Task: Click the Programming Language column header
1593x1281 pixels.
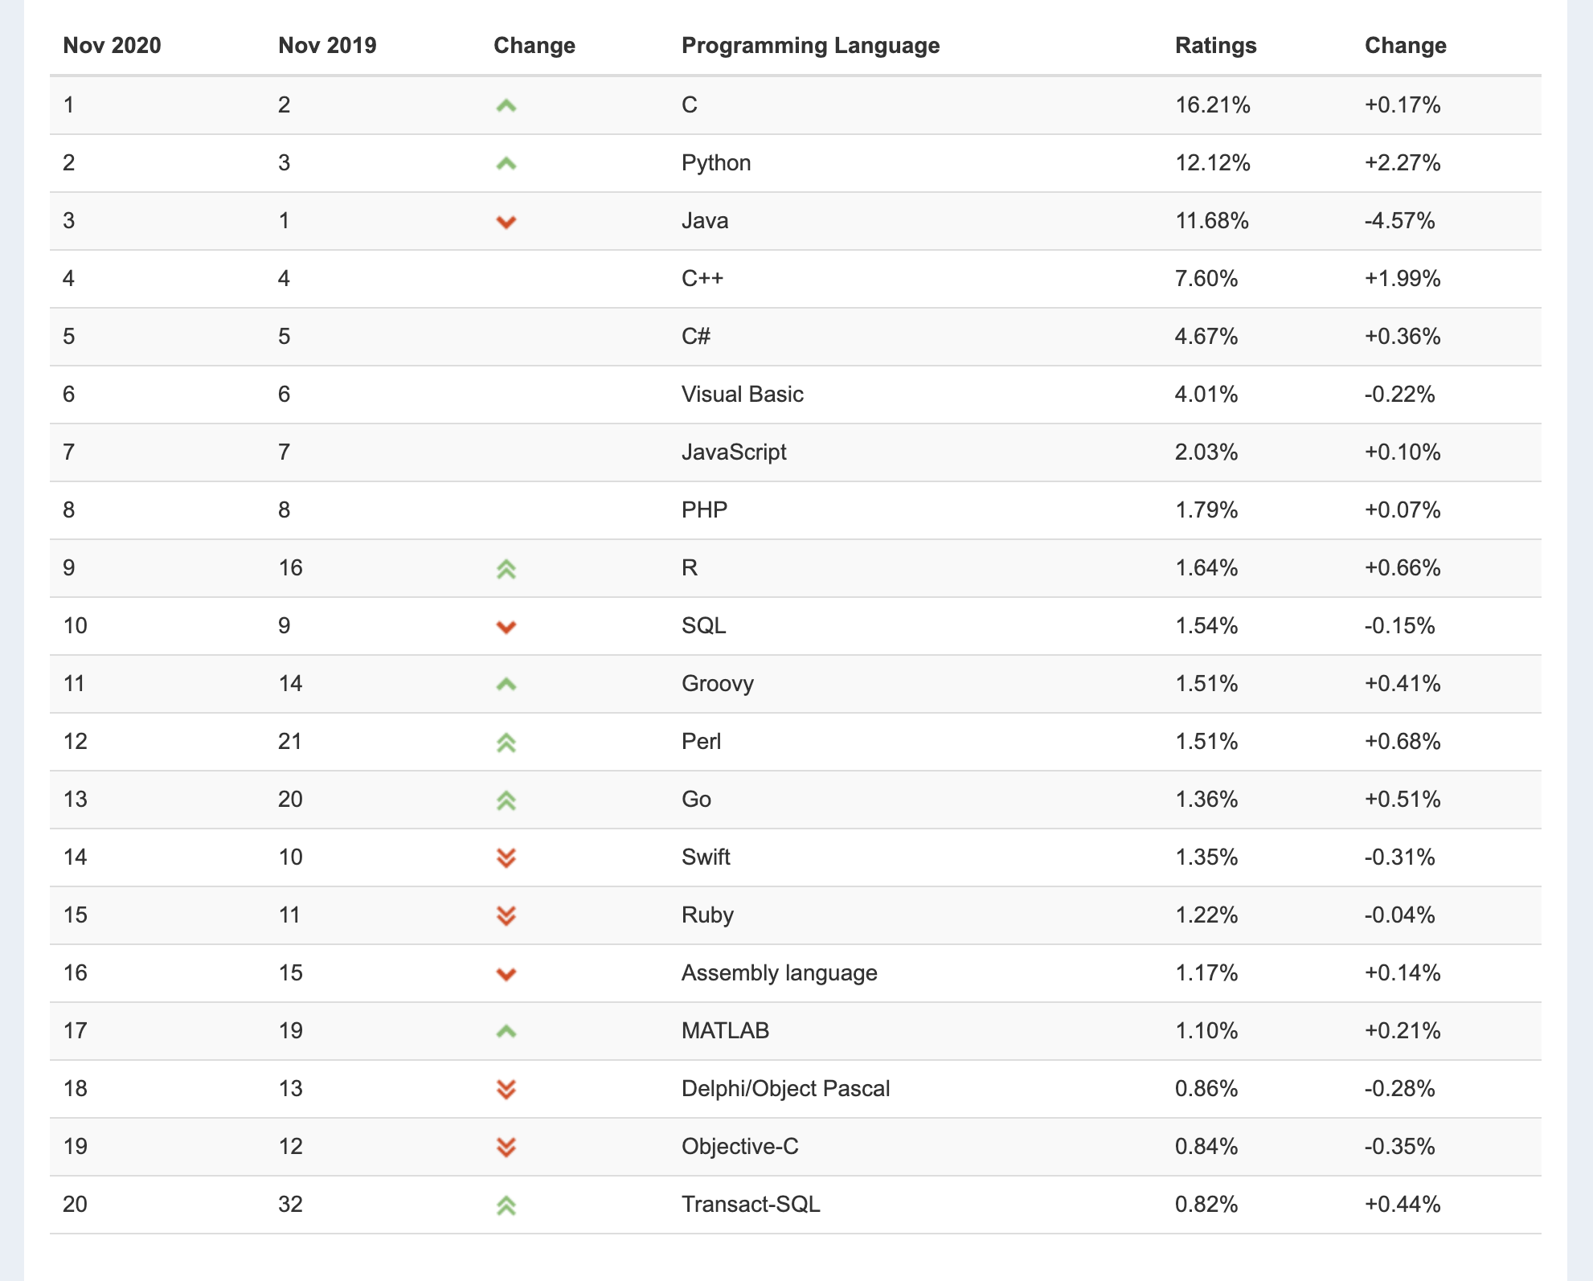Action: pos(810,45)
